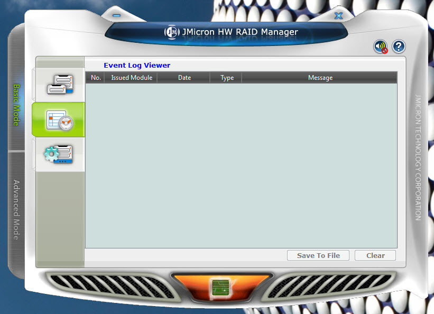The height and width of the screenshot is (314, 434).
Task: Click the green chip icon at the bottom center
Action: click(220, 288)
